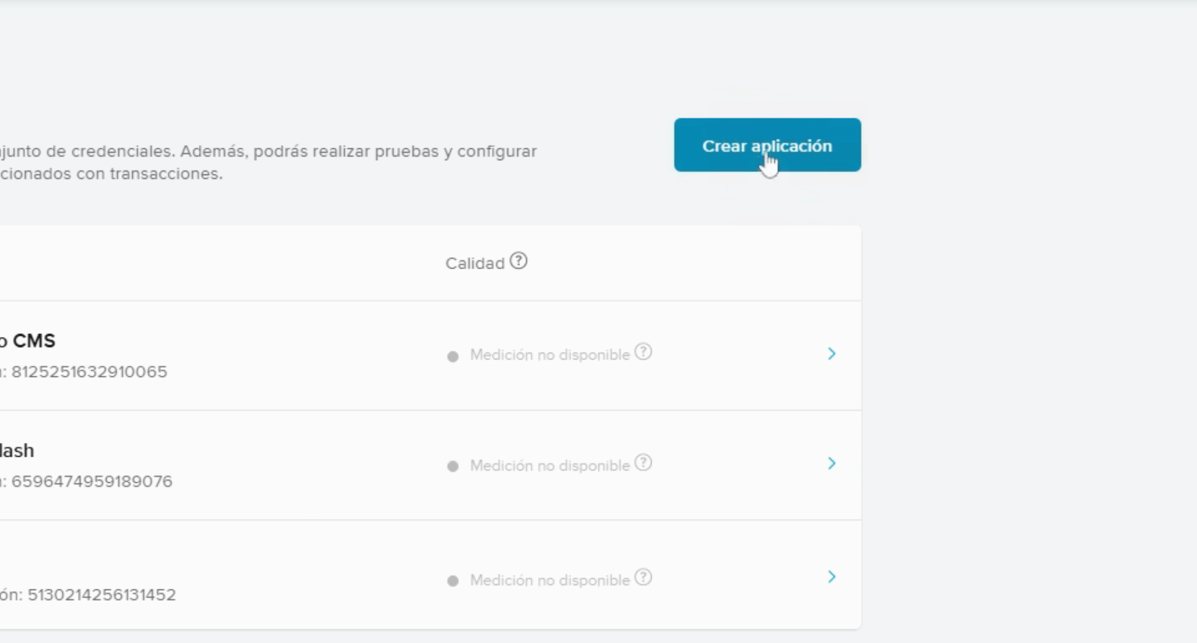Click the Crear aplicación button

767,145
